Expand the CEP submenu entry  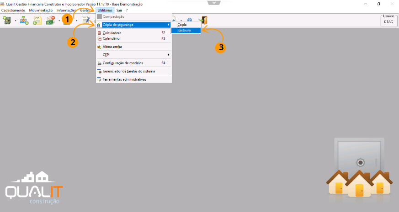click(134, 55)
